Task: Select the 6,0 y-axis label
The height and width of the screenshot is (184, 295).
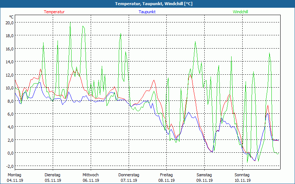Action: point(11,114)
